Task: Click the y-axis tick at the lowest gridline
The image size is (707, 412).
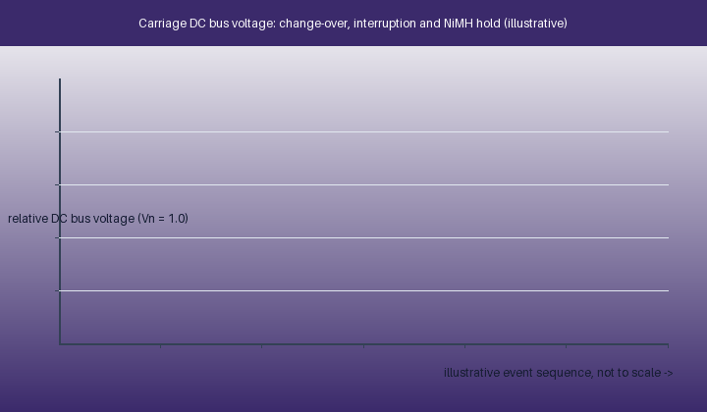Action: coord(57,291)
